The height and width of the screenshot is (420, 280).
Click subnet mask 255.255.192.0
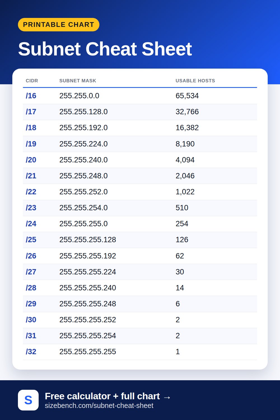[83, 128]
